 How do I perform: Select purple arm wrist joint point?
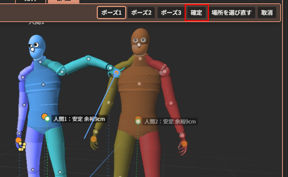(19, 133)
